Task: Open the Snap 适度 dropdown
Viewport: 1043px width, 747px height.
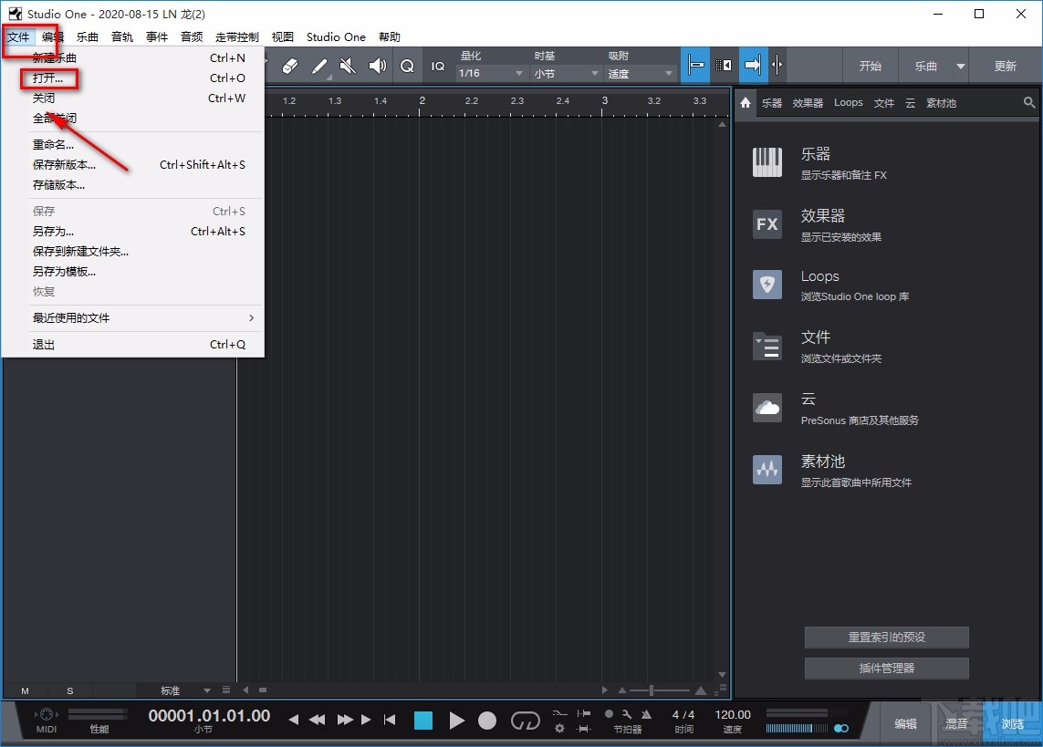Action: (640, 73)
